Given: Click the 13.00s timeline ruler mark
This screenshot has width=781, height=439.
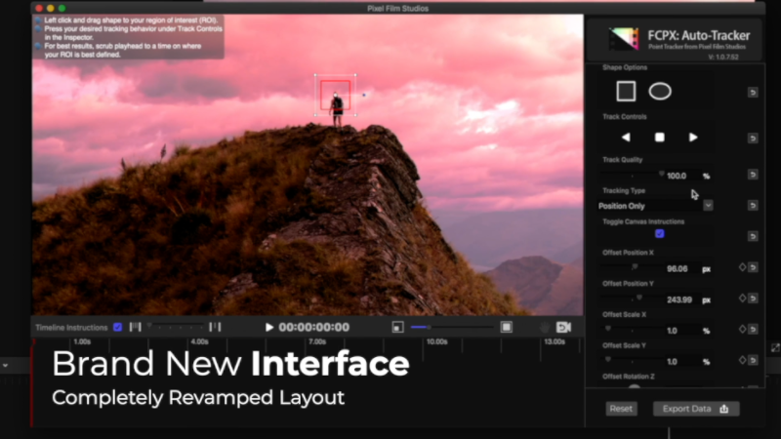Looking at the screenshot, I should (x=555, y=342).
